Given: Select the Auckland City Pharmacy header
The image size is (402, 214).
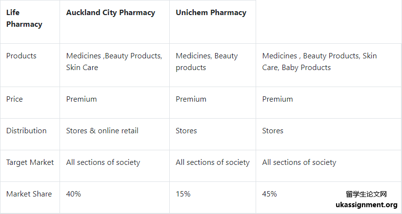Looking at the screenshot, I should click(110, 13).
